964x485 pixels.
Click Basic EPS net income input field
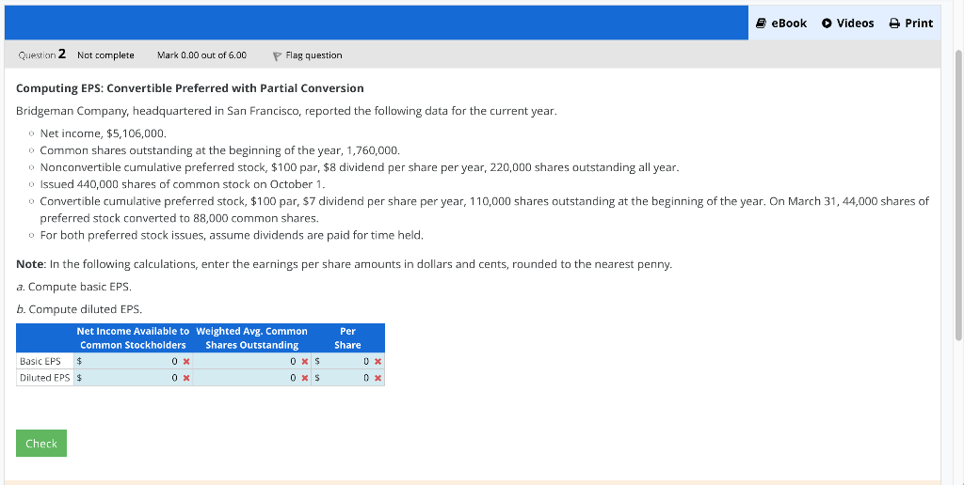pos(132,362)
